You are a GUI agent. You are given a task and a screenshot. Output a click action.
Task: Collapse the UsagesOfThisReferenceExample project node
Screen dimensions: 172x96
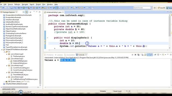point(2,50)
